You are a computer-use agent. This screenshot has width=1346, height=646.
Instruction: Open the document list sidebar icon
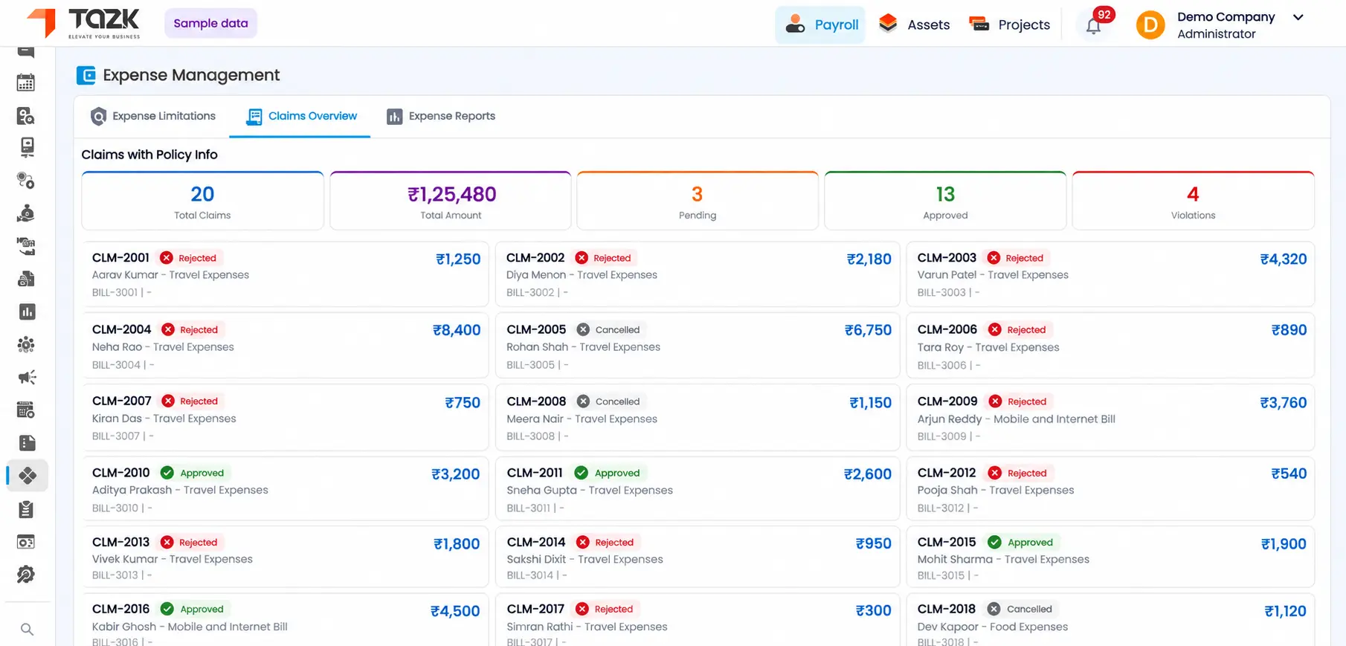(27, 443)
